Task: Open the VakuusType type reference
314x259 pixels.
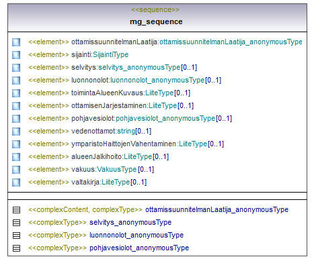Action: 116,169
